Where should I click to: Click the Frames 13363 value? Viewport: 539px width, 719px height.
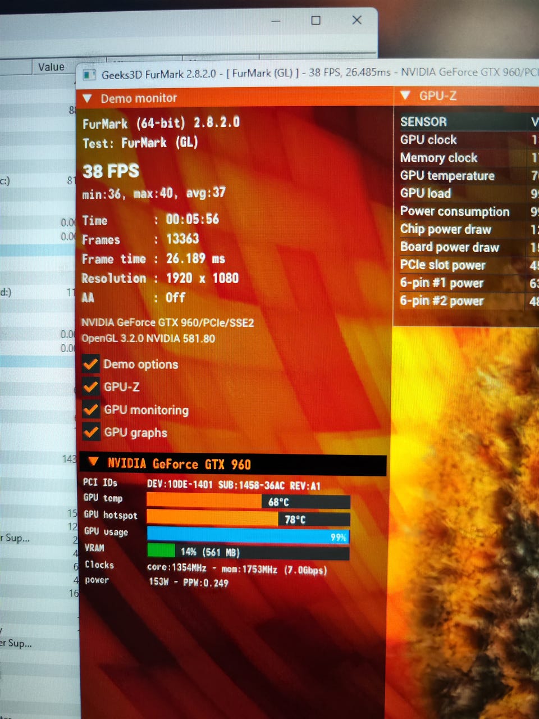[x=182, y=239]
